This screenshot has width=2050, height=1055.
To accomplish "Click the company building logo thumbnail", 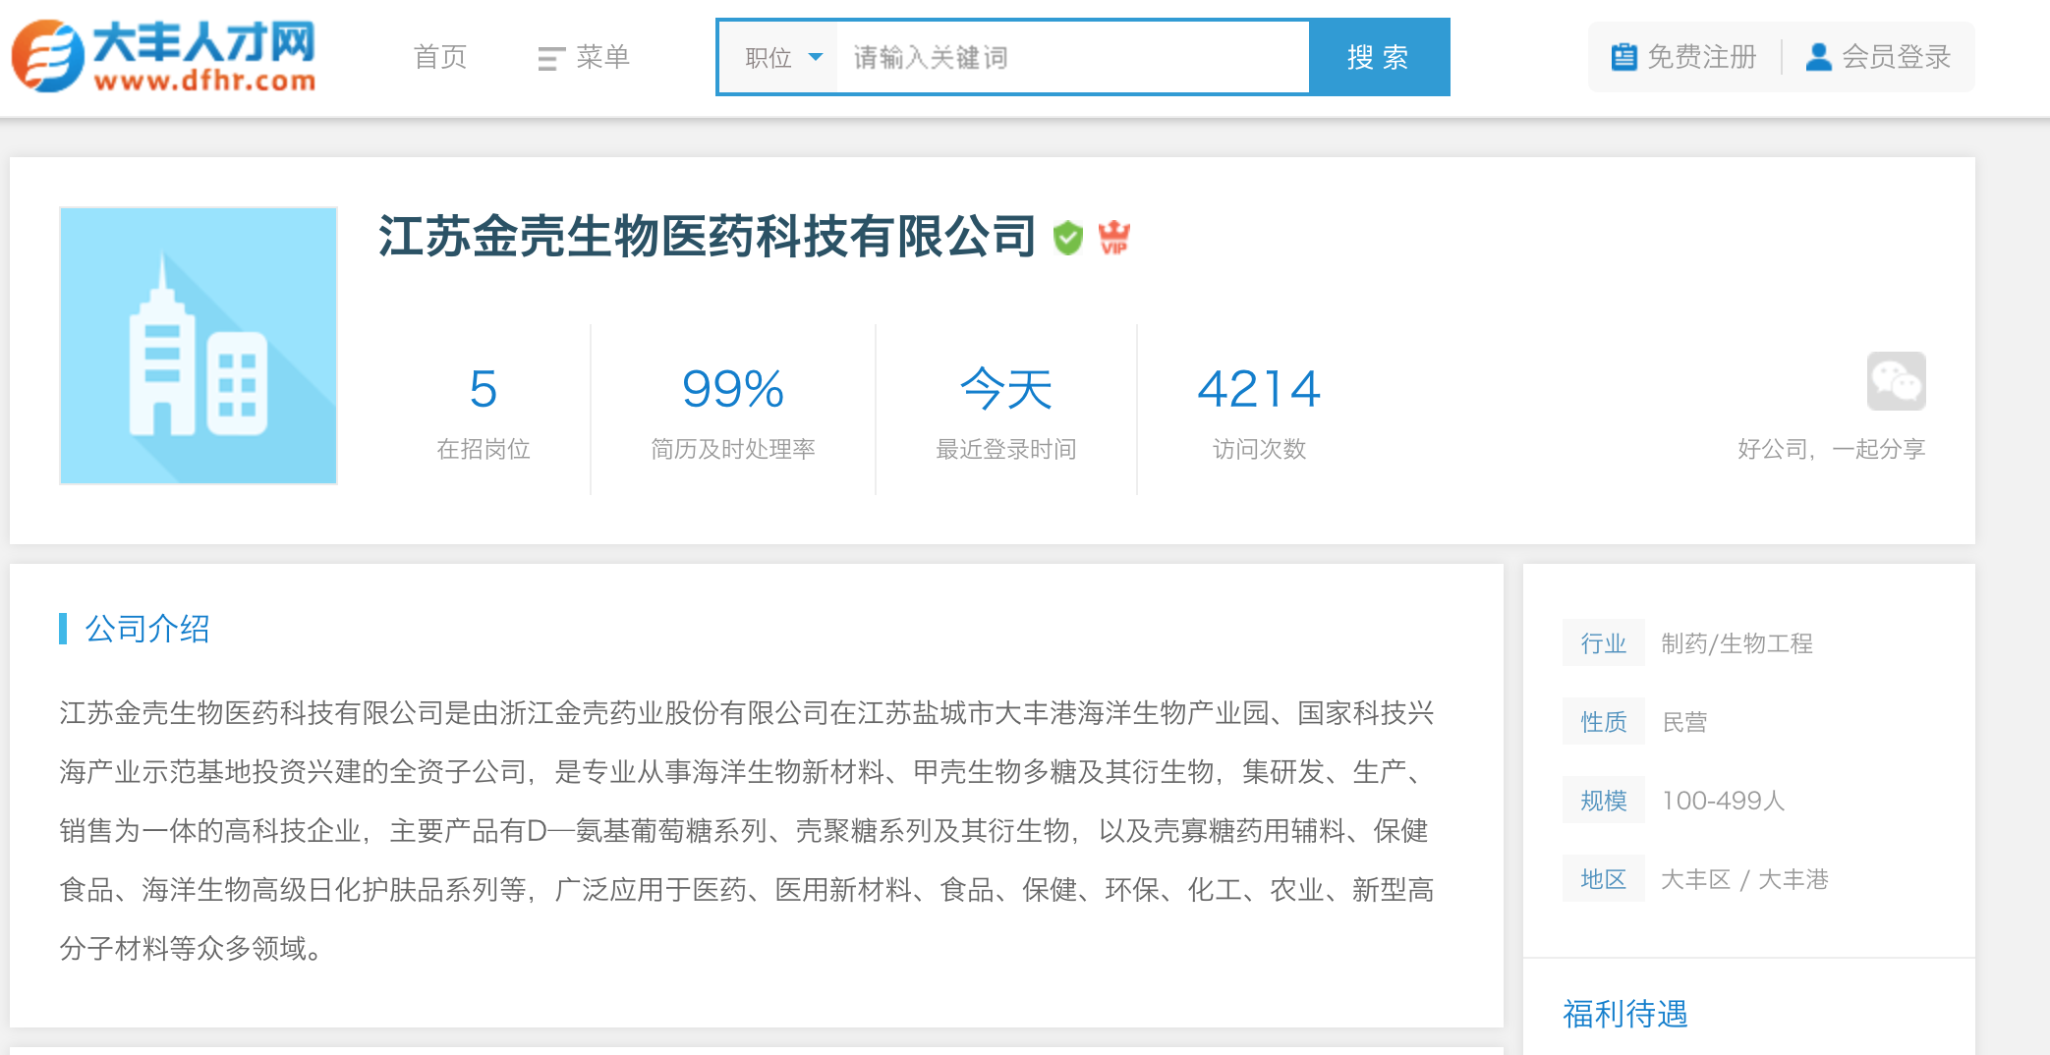I will coord(199,346).
